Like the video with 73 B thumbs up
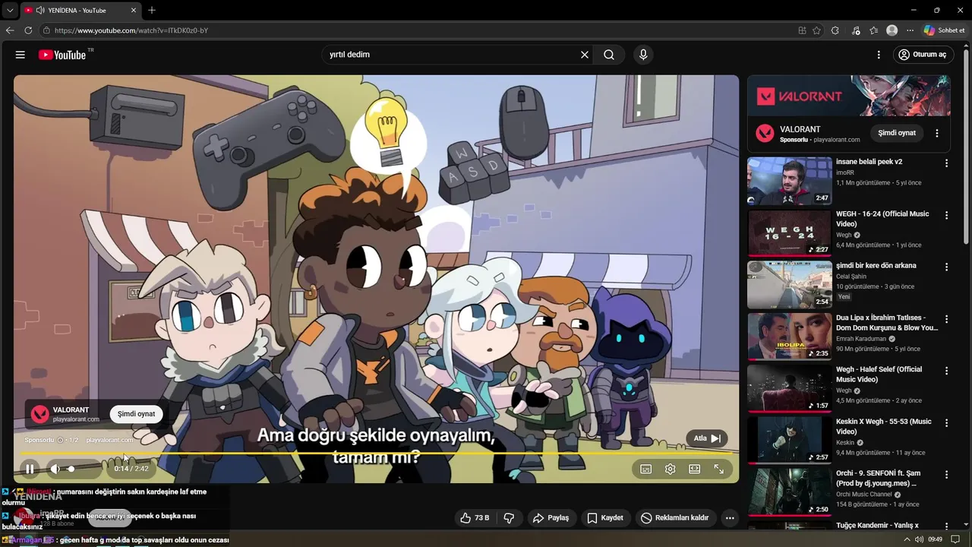 [475, 518]
